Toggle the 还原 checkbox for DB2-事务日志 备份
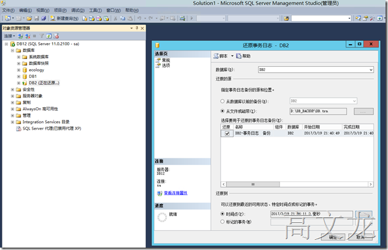The image size is (388, 250). click(227, 134)
